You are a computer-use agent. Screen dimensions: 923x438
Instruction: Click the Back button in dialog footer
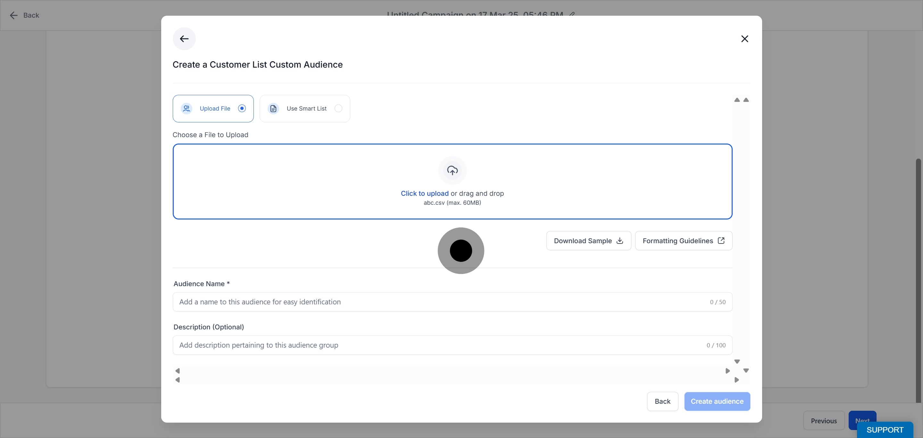click(x=662, y=401)
